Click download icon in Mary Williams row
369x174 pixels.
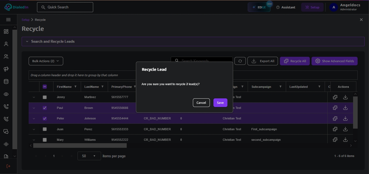[345, 140]
